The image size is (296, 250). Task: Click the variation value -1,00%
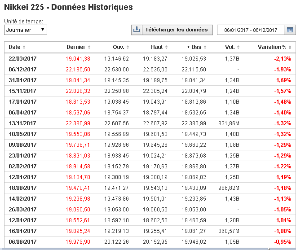283,231
